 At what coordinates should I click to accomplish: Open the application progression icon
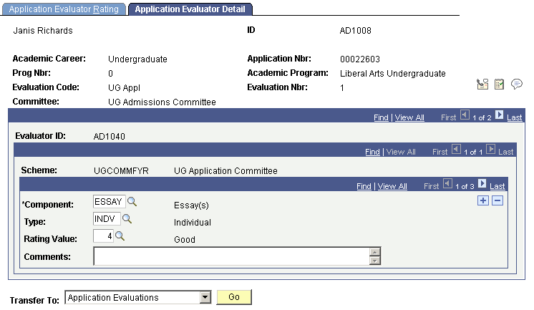tap(482, 84)
